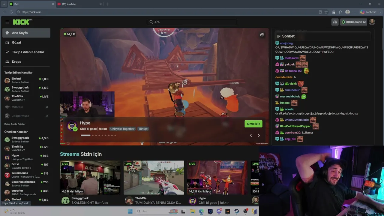Open the Kick hamburger sidebar menu

(7, 22)
